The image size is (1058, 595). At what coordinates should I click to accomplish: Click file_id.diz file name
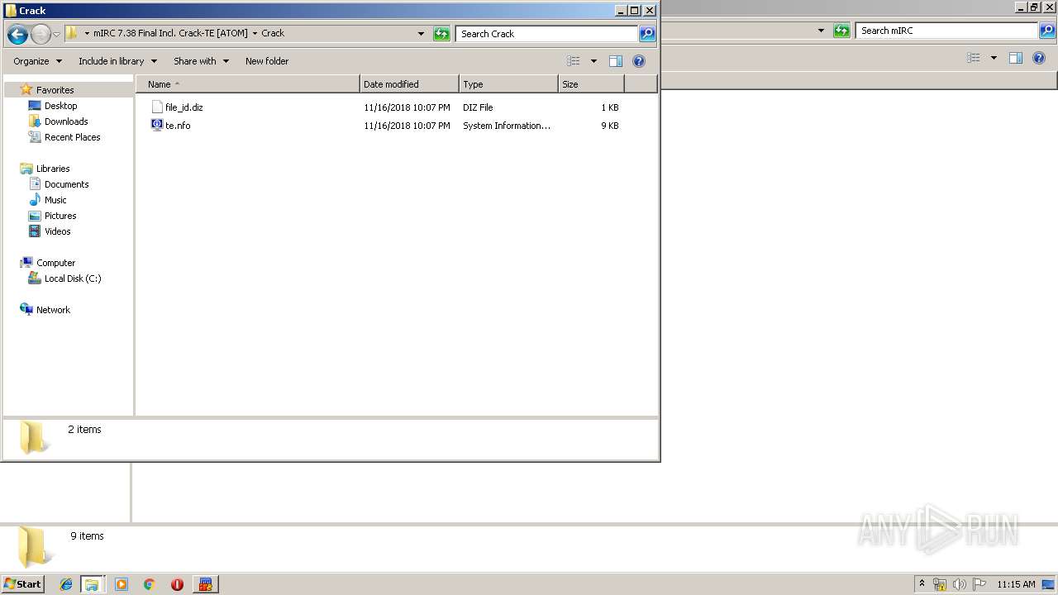coord(184,107)
